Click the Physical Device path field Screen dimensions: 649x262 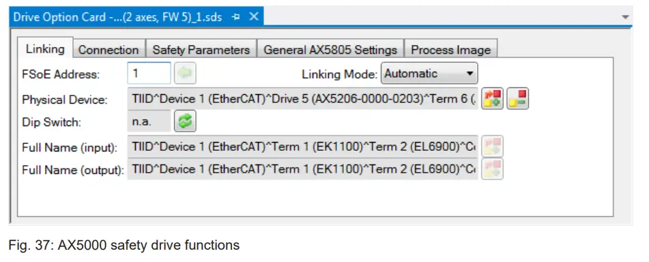(x=303, y=99)
